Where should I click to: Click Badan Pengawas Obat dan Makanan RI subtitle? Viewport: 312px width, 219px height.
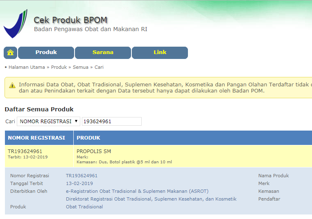90,29
